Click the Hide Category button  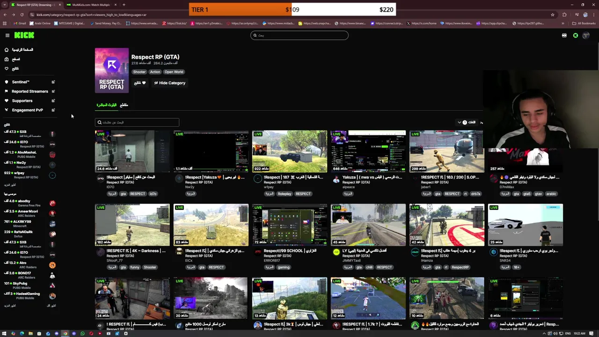coord(170,83)
